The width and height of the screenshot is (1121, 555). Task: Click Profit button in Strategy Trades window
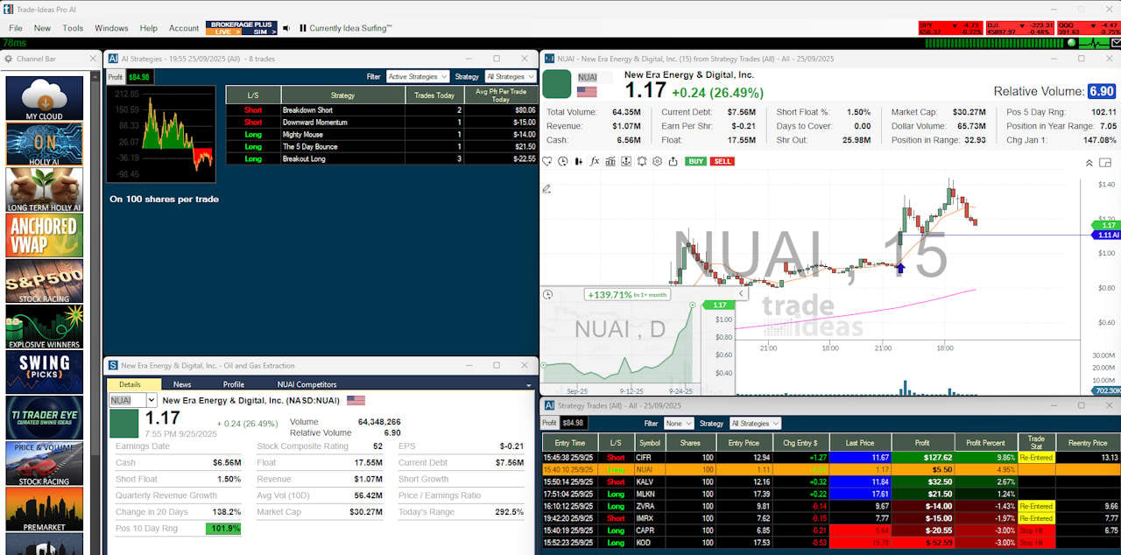(x=549, y=423)
